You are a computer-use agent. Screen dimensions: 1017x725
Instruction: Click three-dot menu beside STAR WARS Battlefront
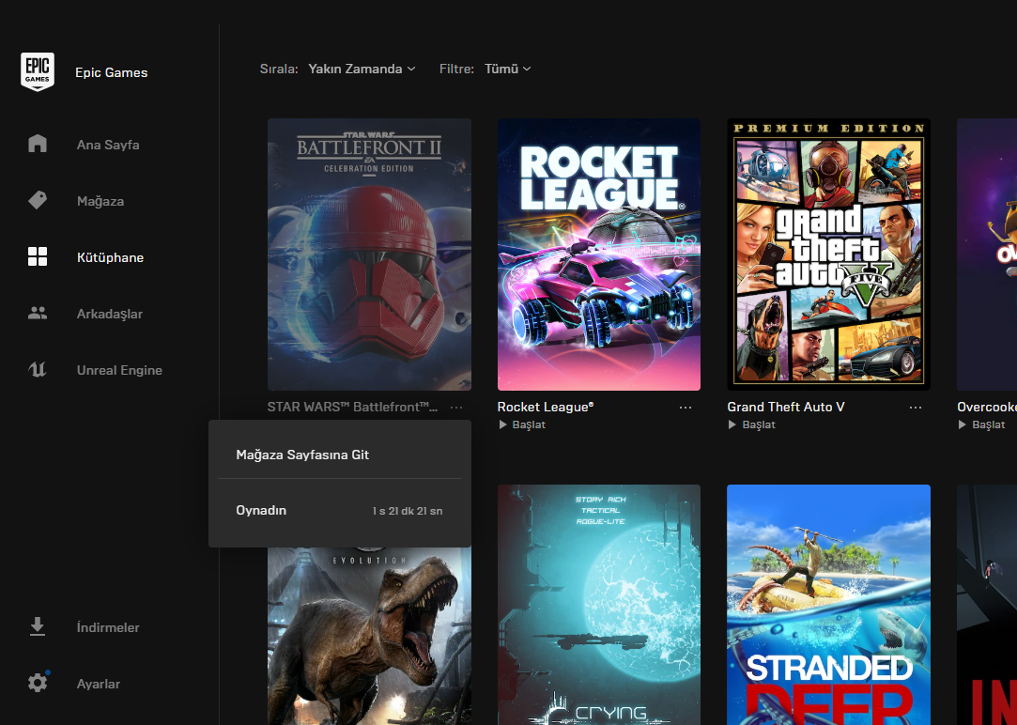(456, 408)
